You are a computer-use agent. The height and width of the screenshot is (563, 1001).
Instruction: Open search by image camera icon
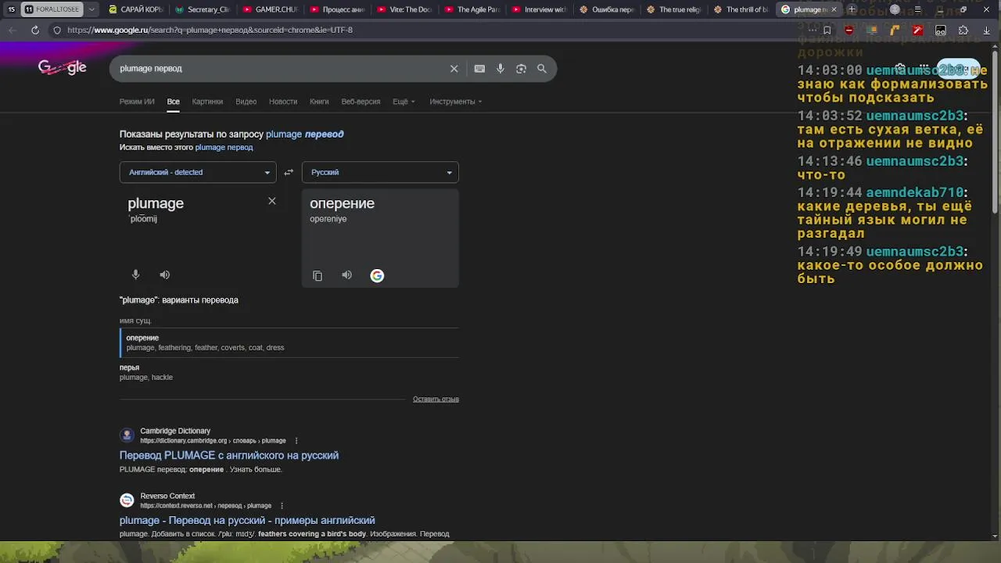click(521, 69)
